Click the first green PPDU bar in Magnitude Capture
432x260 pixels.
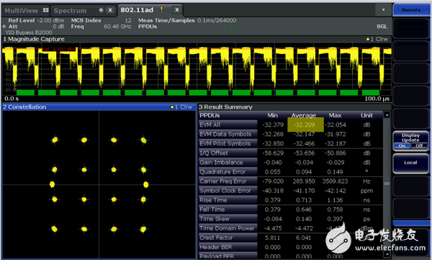click(26, 92)
